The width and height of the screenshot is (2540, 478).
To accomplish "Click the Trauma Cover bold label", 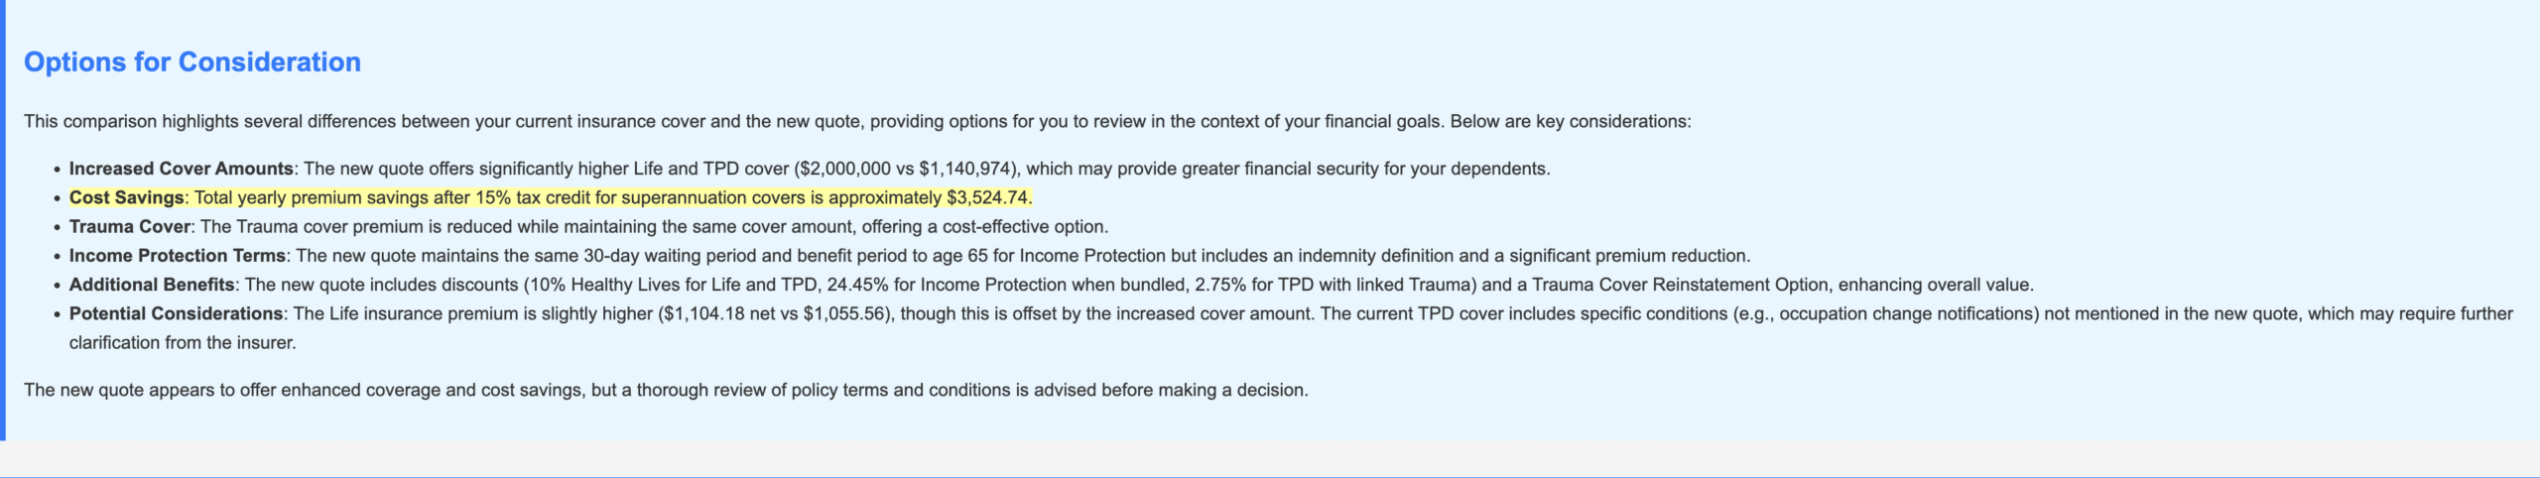I will (130, 227).
